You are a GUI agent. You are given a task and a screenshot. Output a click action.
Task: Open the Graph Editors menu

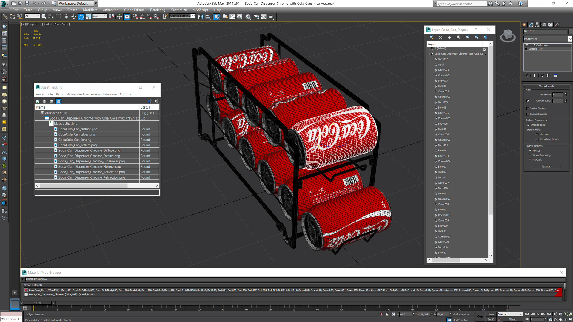pos(134,10)
